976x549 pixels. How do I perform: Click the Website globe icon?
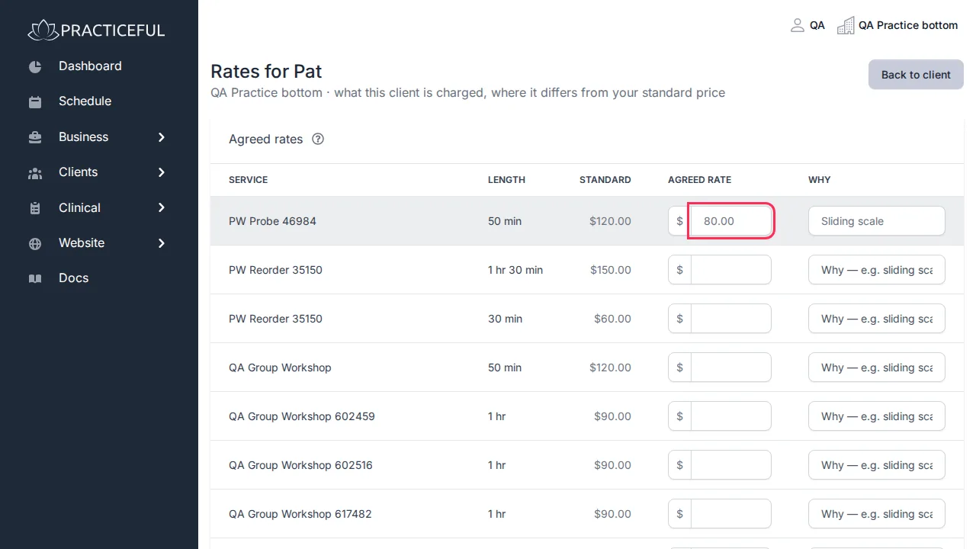click(35, 243)
